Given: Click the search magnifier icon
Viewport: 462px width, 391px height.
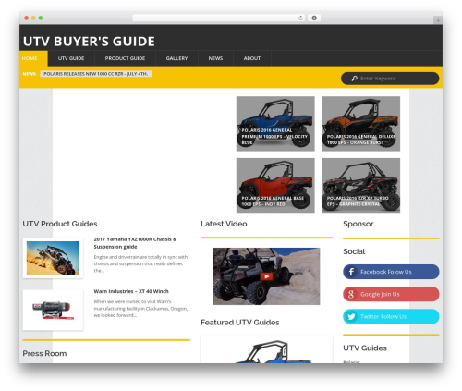Looking at the screenshot, I should pos(355,79).
